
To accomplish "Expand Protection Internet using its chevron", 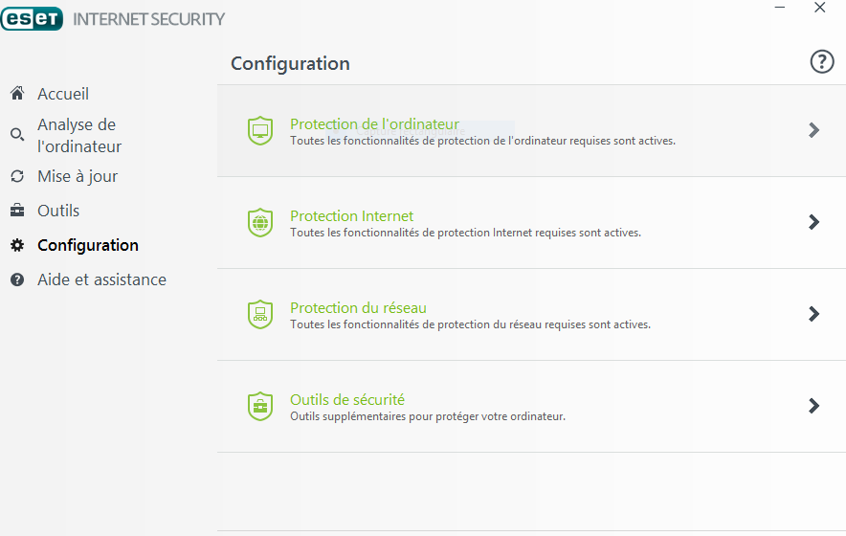I will coord(814,222).
